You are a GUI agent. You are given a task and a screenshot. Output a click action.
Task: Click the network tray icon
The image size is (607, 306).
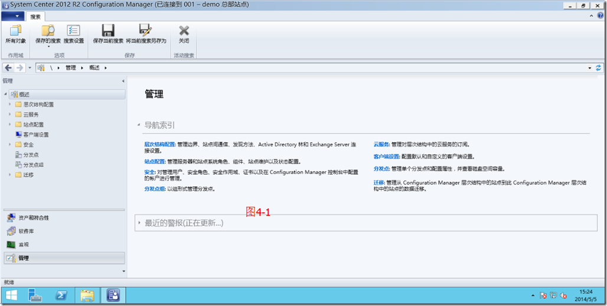coord(553,295)
